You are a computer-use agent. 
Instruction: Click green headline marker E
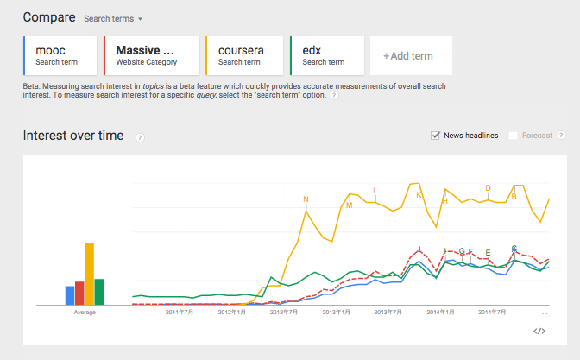pyautogui.click(x=488, y=253)
